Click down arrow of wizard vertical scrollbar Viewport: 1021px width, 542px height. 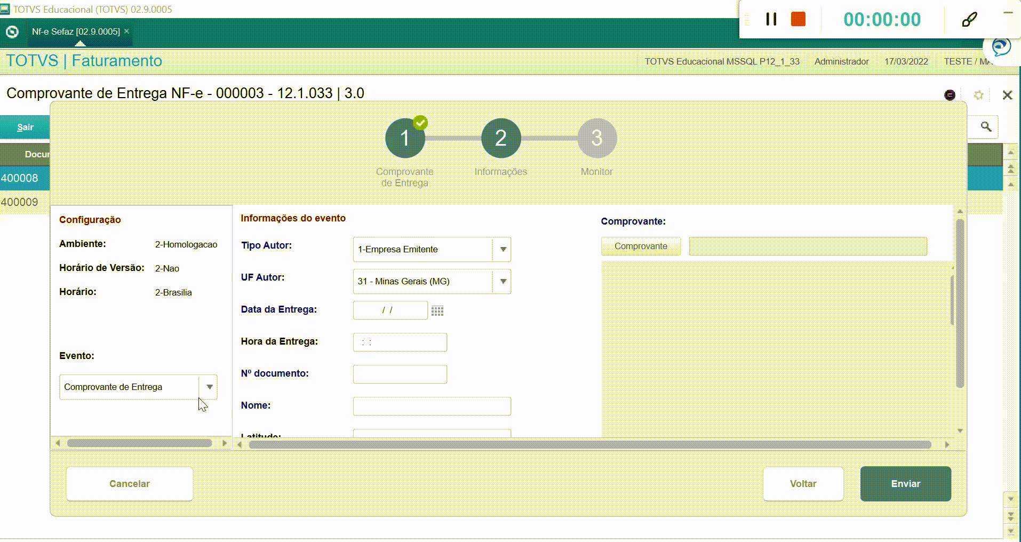960,431
